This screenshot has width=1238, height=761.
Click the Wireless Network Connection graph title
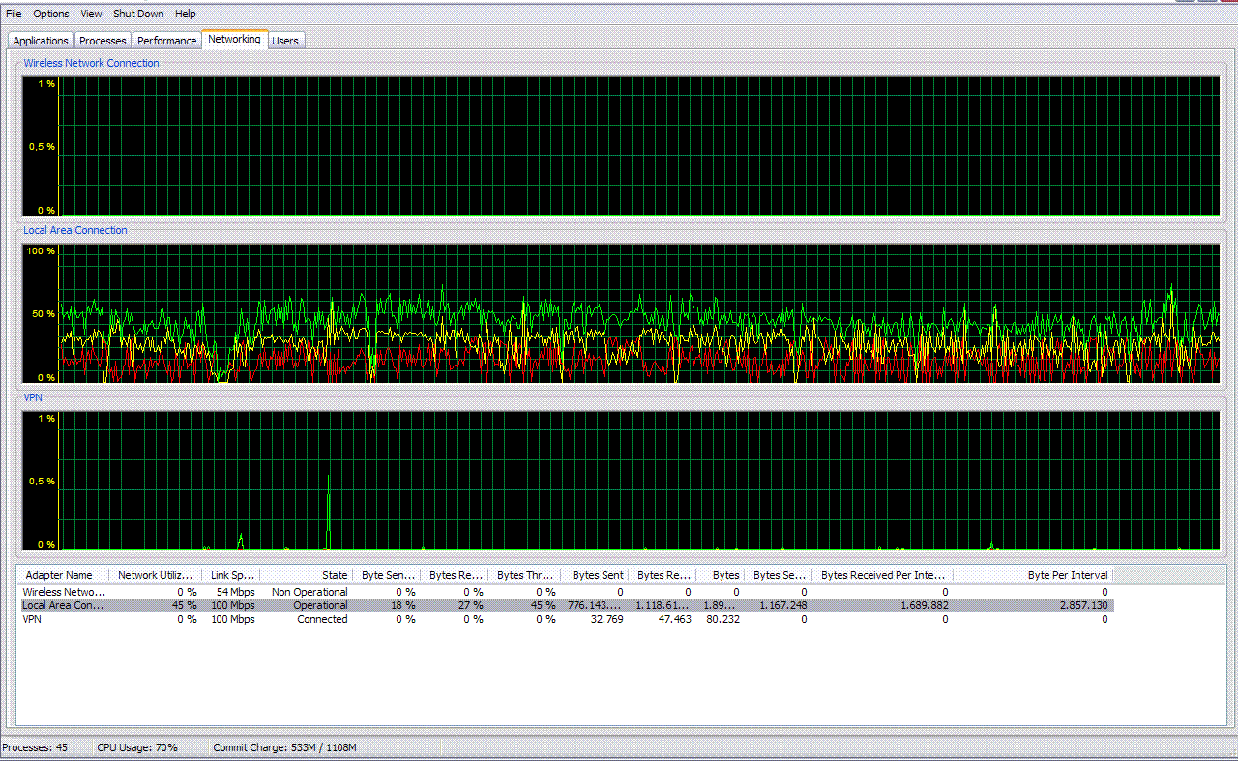point(92,63)
